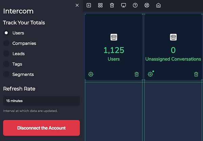This screenshot has height=141, width=203.
Task: Open settings gear on Users widget
Action: pyautogui.click(x=91, y=74)
